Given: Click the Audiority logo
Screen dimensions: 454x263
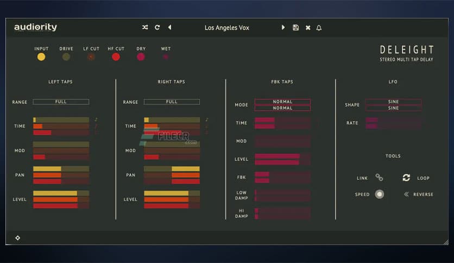Looking at the screenshot, I should click(x=36, y=27).
